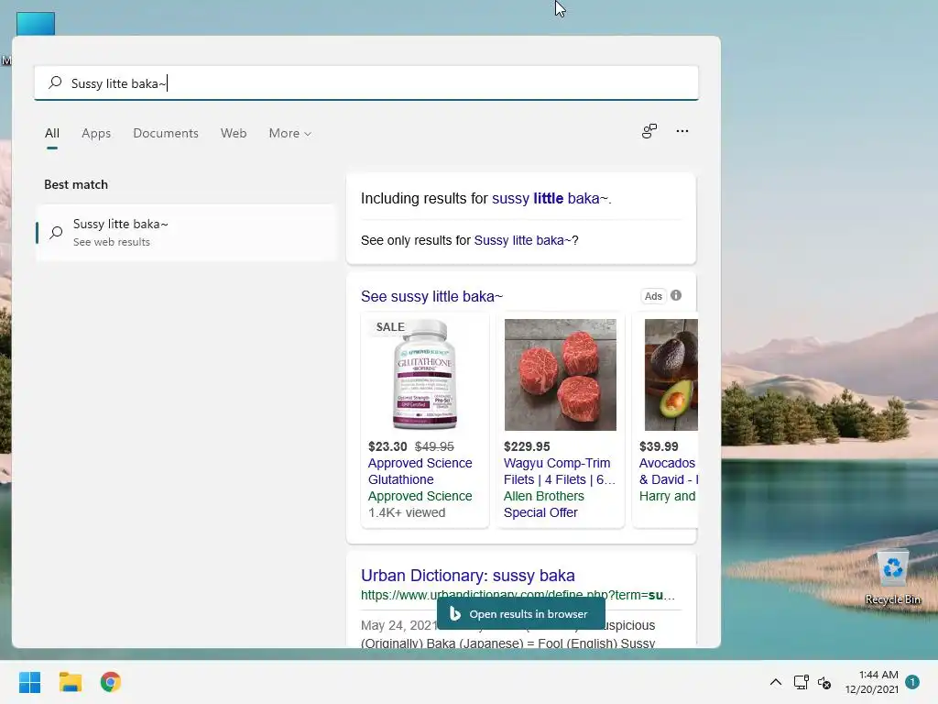Click the Ads info icon
Image resolution: width=938 pixels, height=704 pixels.
pyautogui.click(x=676, y=295)
